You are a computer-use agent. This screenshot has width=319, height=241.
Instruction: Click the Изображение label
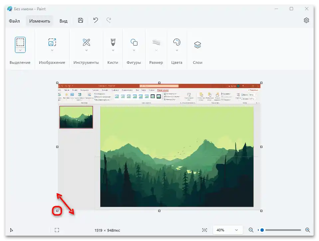pos(52,62)
